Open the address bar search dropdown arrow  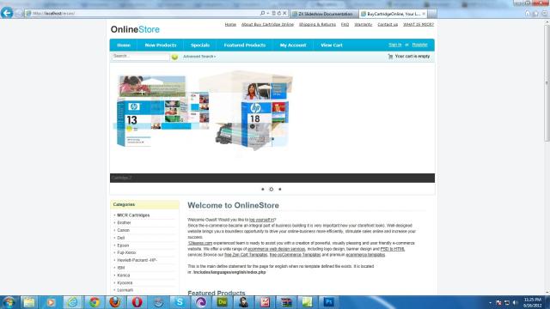[268, 14]
